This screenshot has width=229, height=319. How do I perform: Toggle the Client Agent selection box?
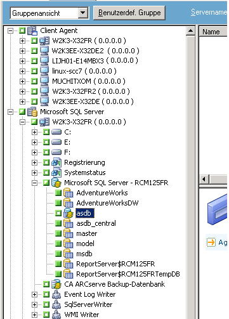22,30
